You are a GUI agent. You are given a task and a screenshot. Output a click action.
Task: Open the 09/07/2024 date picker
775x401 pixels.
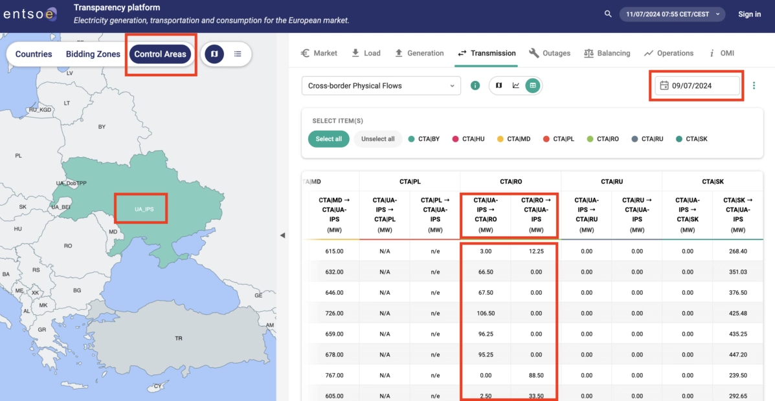(697, 86)
